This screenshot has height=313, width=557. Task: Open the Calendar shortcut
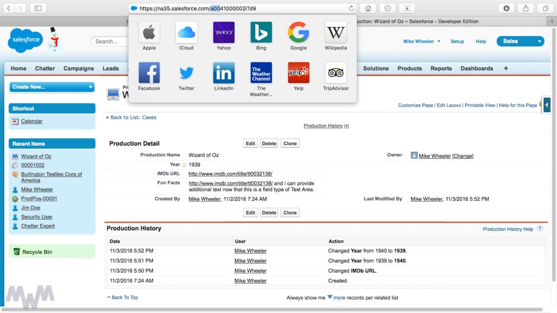(32, 121)
